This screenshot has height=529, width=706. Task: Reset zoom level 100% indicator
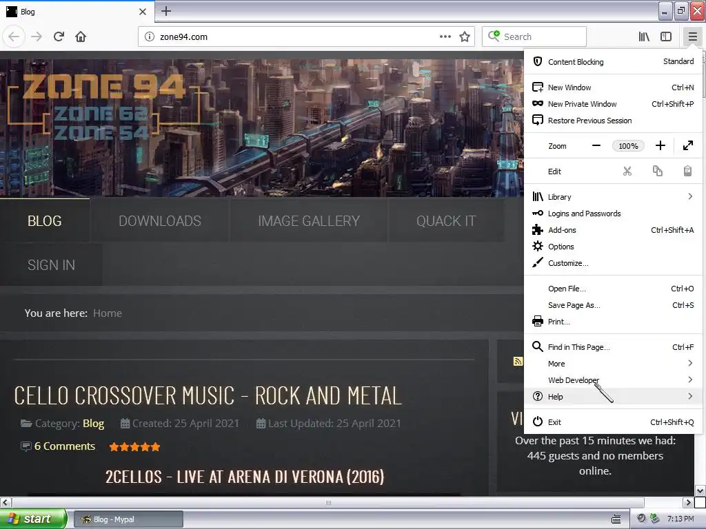(628, 146)
